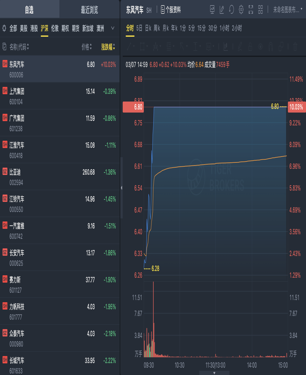Switch to the 最近浏览 tab
The width and height of the screenshot is (306, 375).
click(89, 10)
